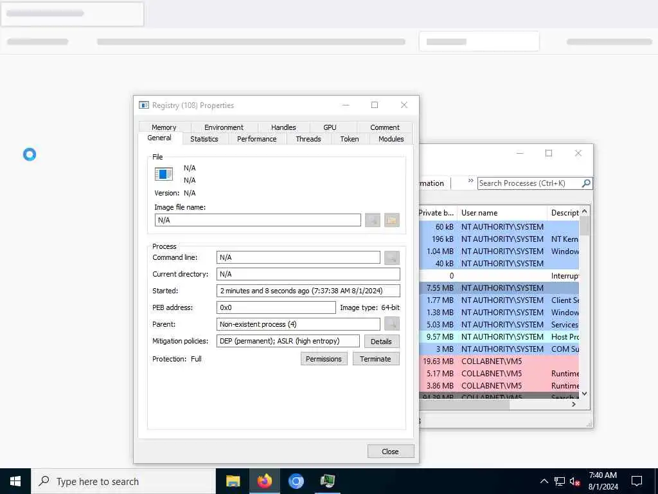Show hidden system tray icons

544,481
